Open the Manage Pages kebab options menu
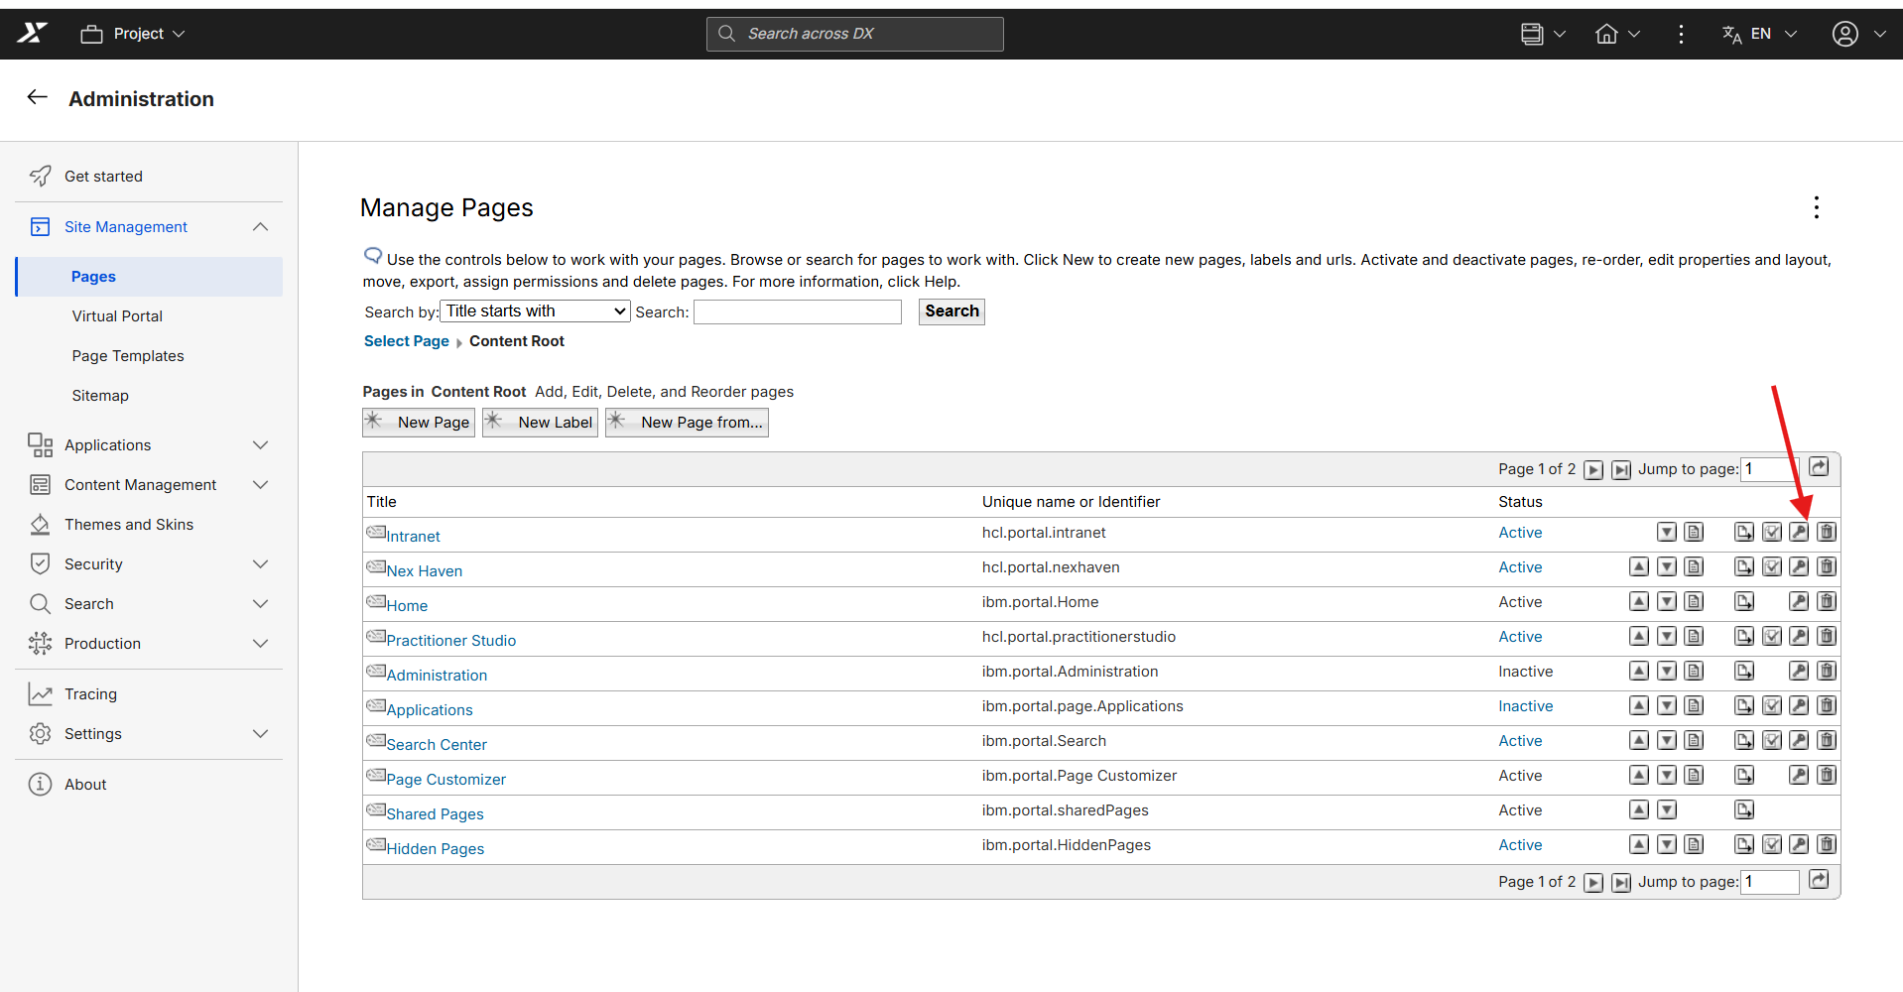 1817,207
